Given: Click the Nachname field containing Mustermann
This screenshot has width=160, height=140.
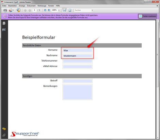Looking at the screenshot, I should tap(78, 56).
